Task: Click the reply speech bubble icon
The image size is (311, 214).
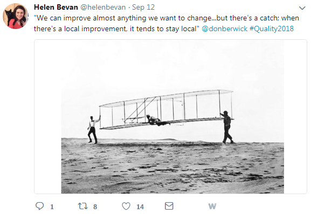Action: coord(39,206)
